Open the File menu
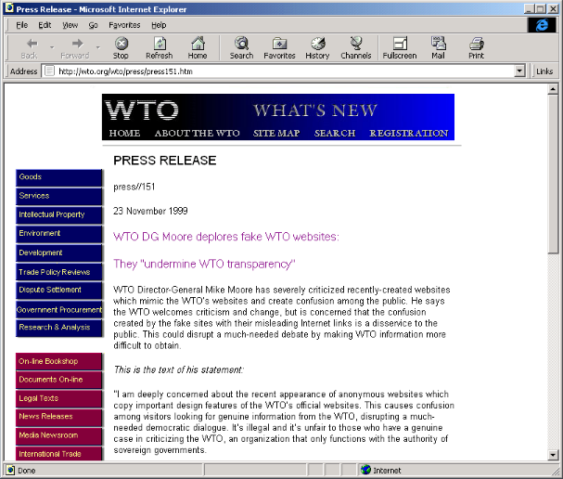The width and height of the screenshot is (563, 479). click(21, 25)
